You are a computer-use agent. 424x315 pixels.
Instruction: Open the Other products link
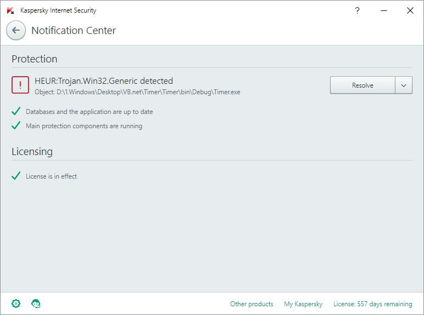pos(252,304)
